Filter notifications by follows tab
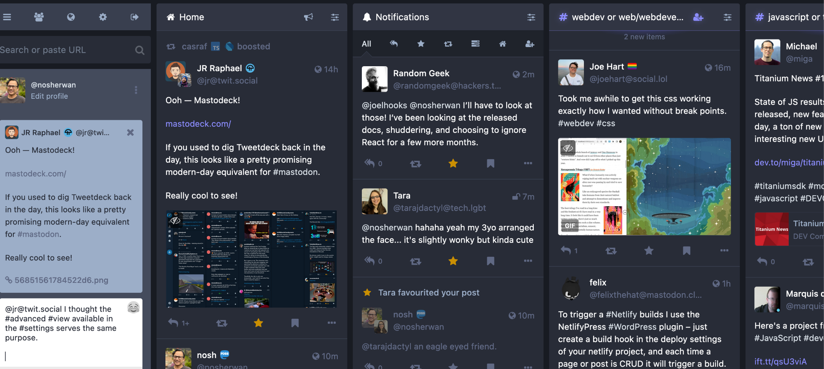The width and height of the screenshot is (824, 369). [x=530, y=44]
